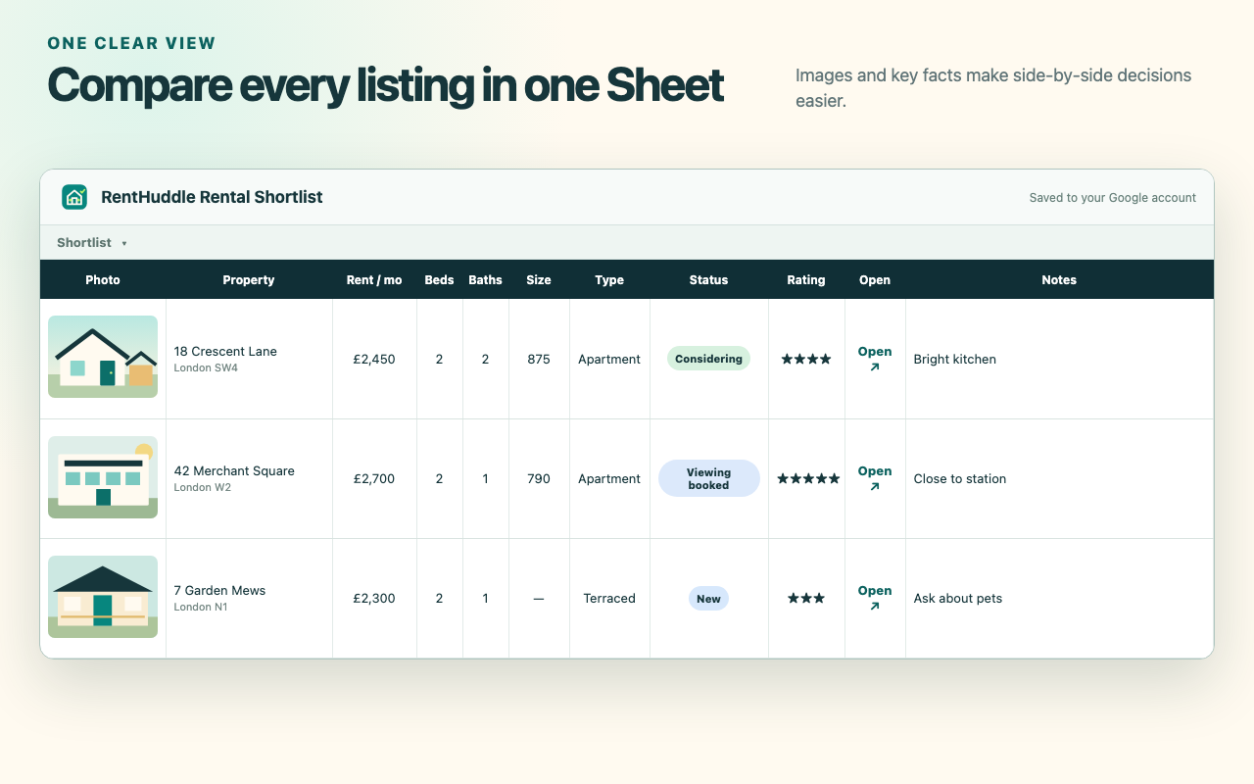
Task: Click the Close to station note
Action: click(x=960, y=479)
